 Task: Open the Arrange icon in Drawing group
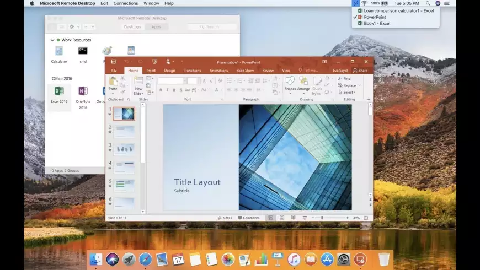point(303,82)
